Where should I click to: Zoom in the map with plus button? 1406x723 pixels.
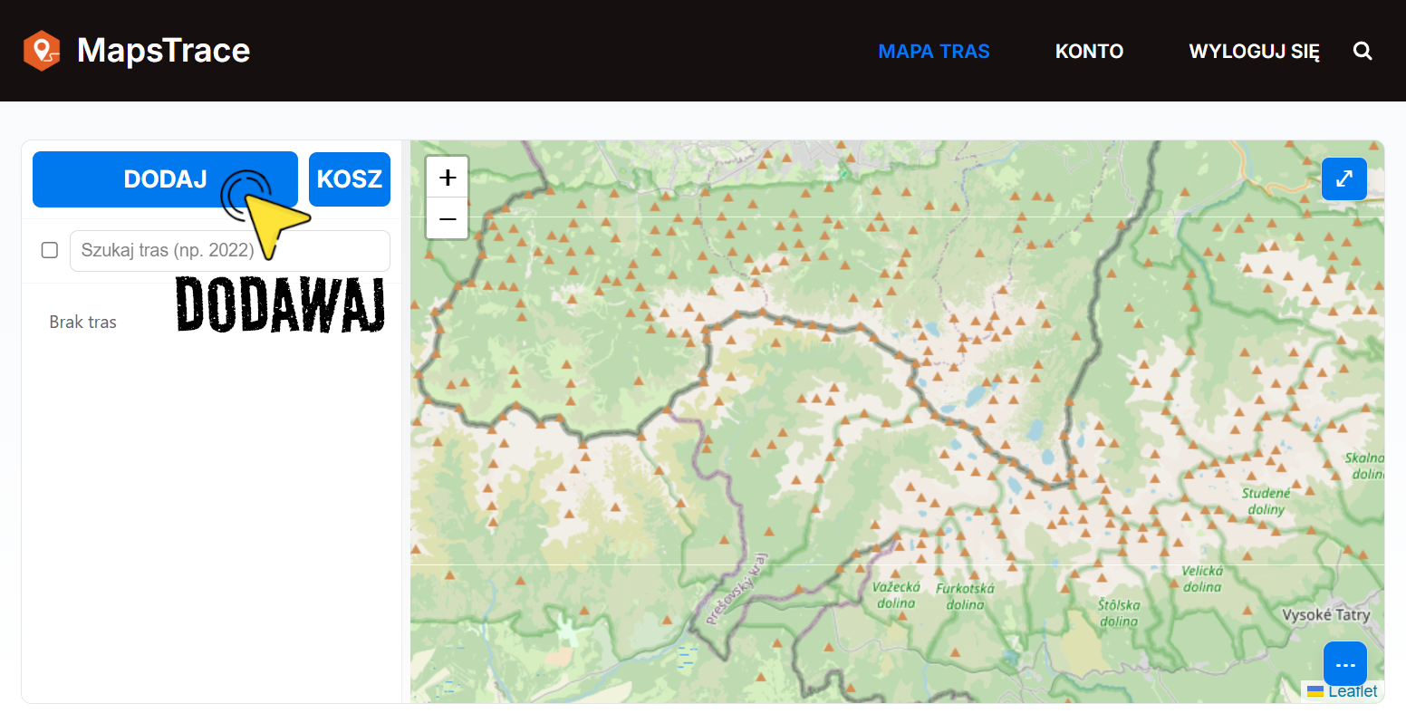point(448,178)
